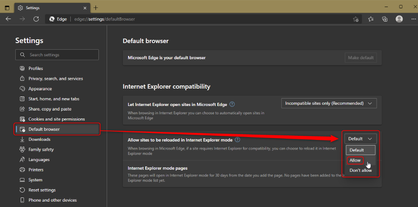
Task: Click the Family safety icon
Action: (22, 149)
